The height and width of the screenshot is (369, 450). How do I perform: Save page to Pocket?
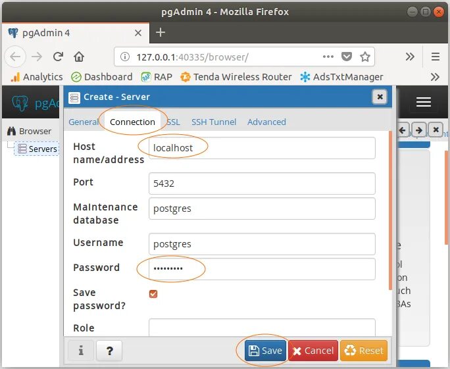pos(347,57)
